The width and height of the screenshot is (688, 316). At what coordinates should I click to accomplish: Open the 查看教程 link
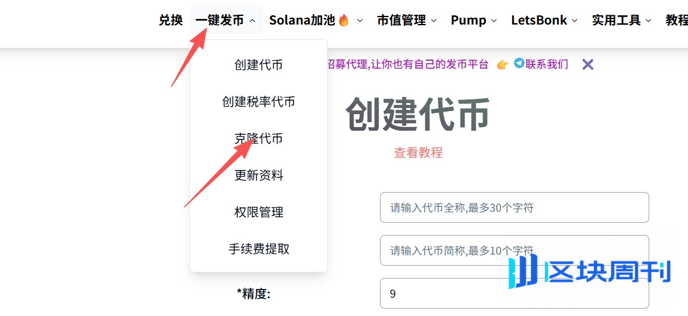click(418, 152)
